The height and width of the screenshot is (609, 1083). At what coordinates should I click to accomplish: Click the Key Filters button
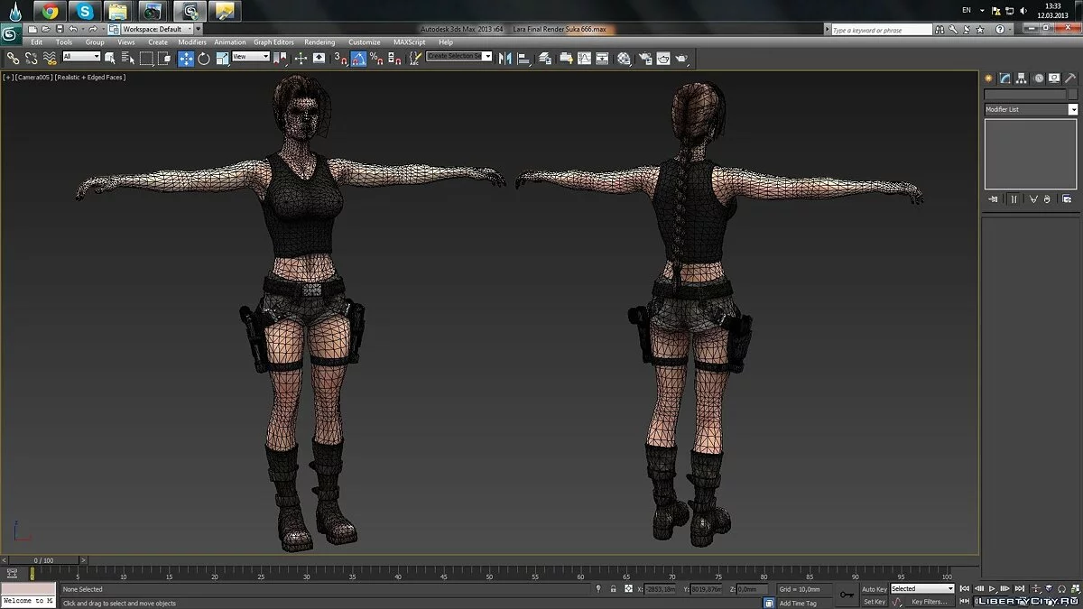click(x=929, y=602)
